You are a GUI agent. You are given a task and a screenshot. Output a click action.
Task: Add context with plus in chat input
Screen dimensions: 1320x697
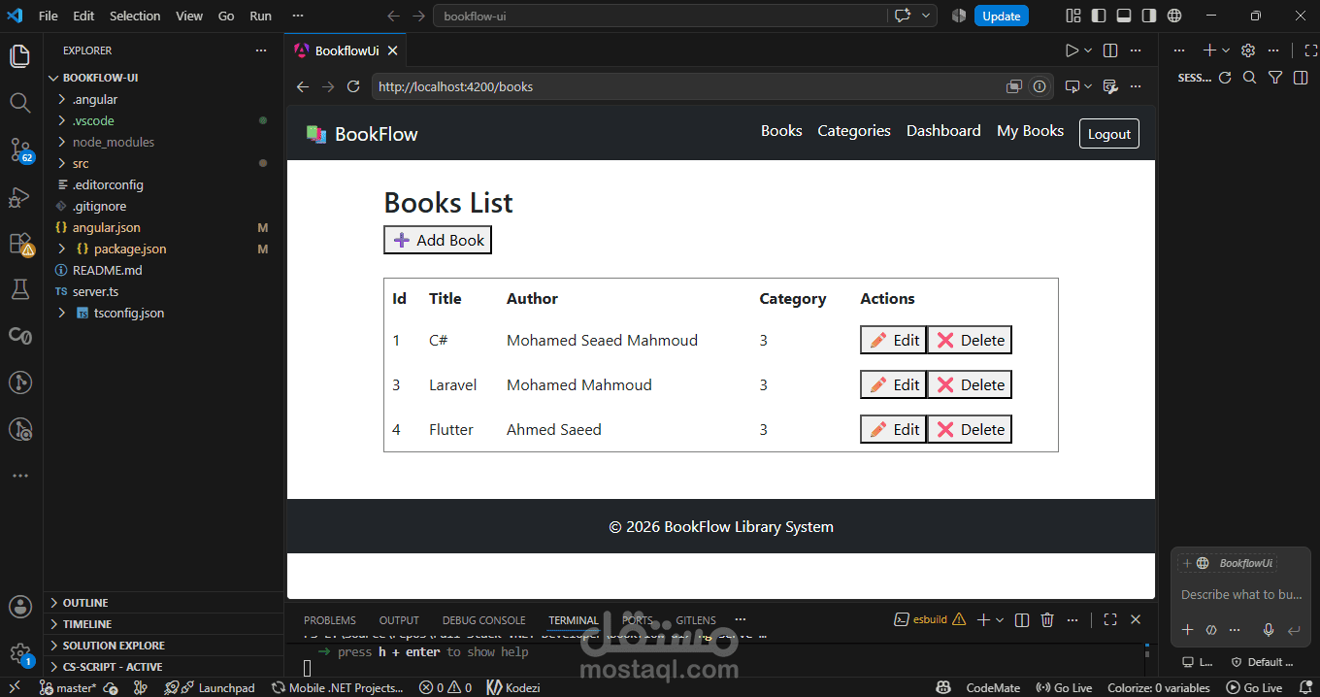pos(1187,630)
